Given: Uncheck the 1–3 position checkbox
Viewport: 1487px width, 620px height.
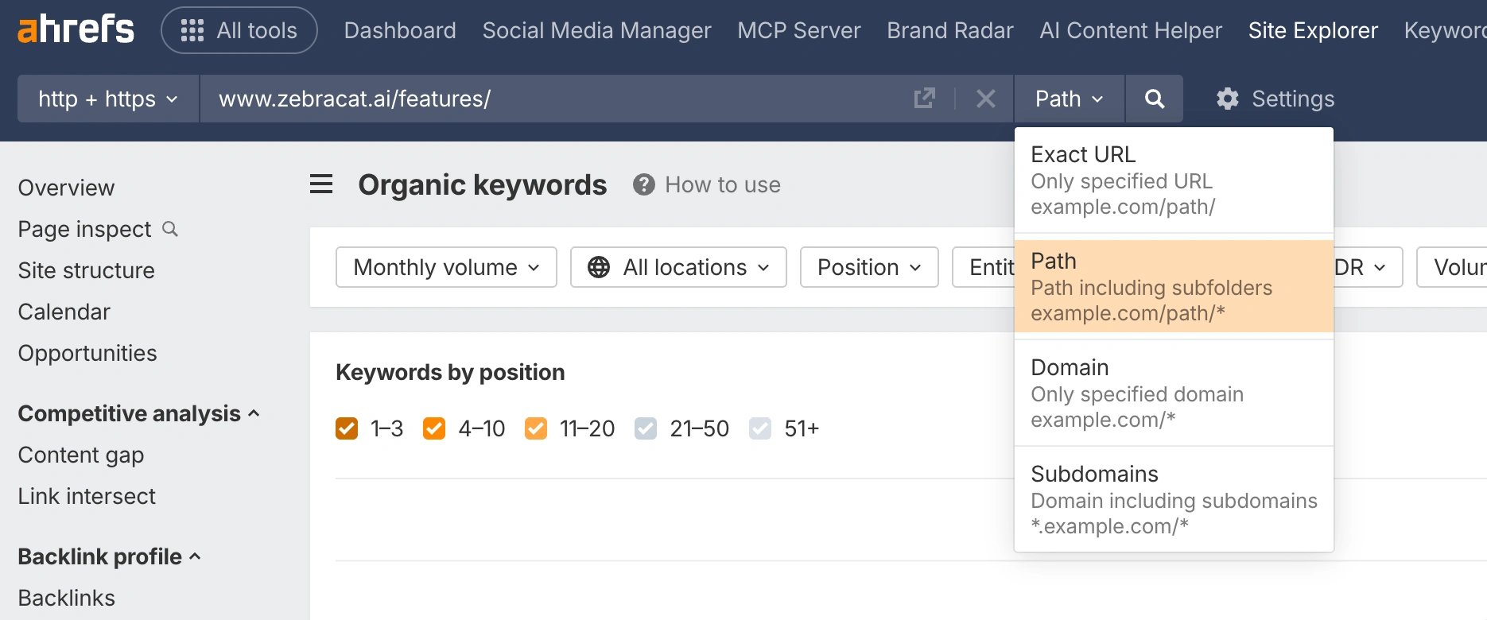Looking at the screenshot, I should tap(347, 428).
